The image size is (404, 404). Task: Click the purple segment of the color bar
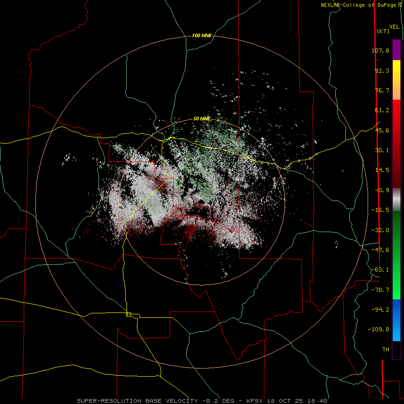point(396,50)
